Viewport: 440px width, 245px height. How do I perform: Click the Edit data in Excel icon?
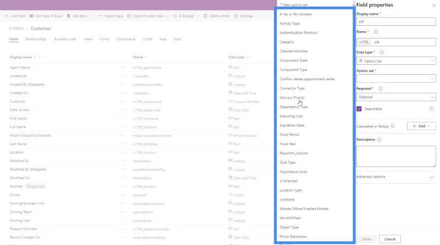(x=31, y=16)
